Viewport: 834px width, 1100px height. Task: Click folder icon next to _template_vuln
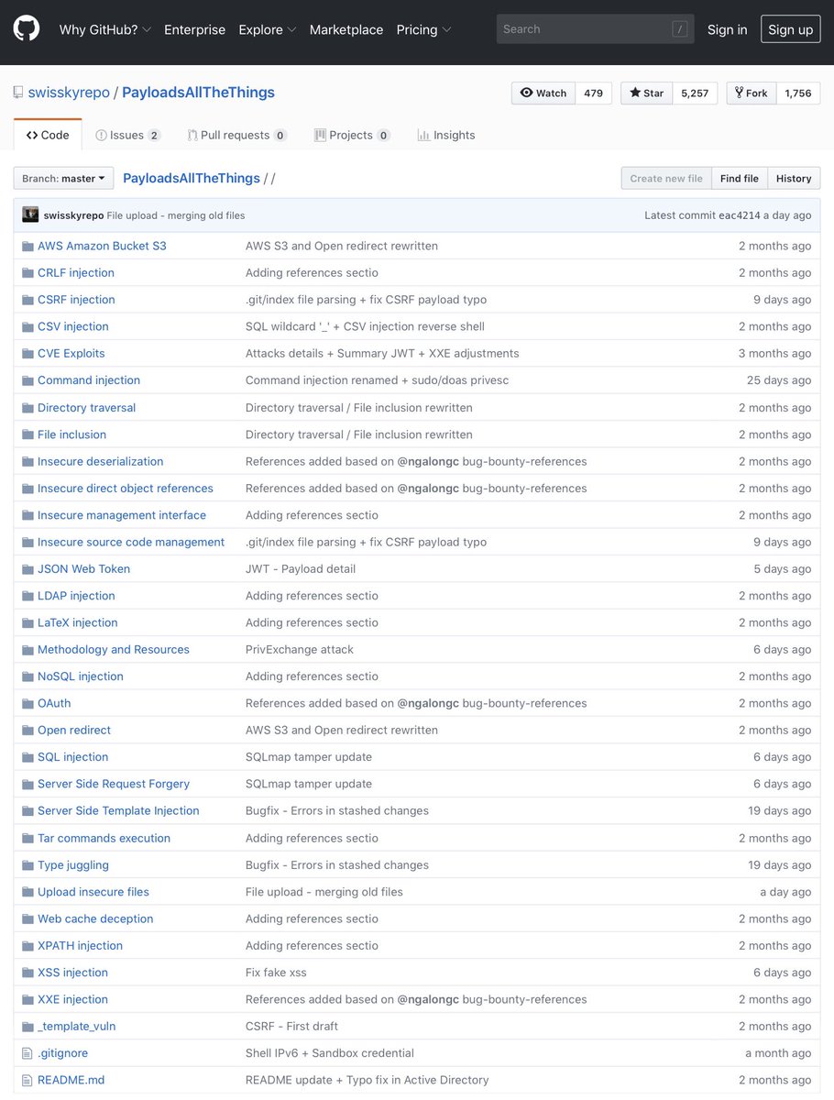[27, 1026]
